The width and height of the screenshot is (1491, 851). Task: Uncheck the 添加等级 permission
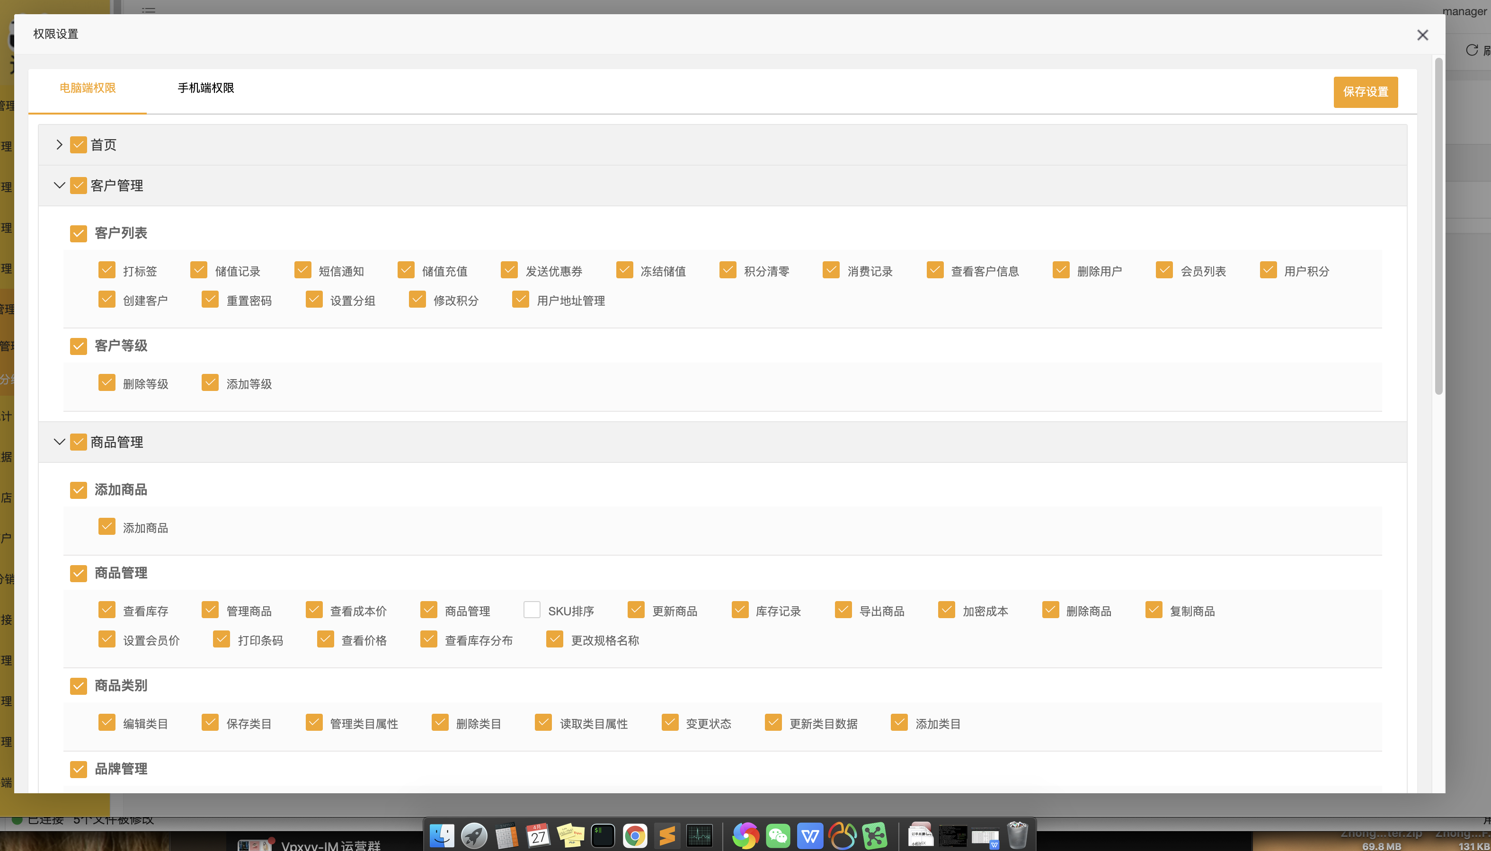pyautogui.click(x=210, y=383)
